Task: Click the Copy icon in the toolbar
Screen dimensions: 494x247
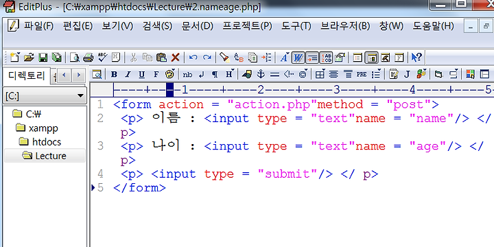Action: 147,58
